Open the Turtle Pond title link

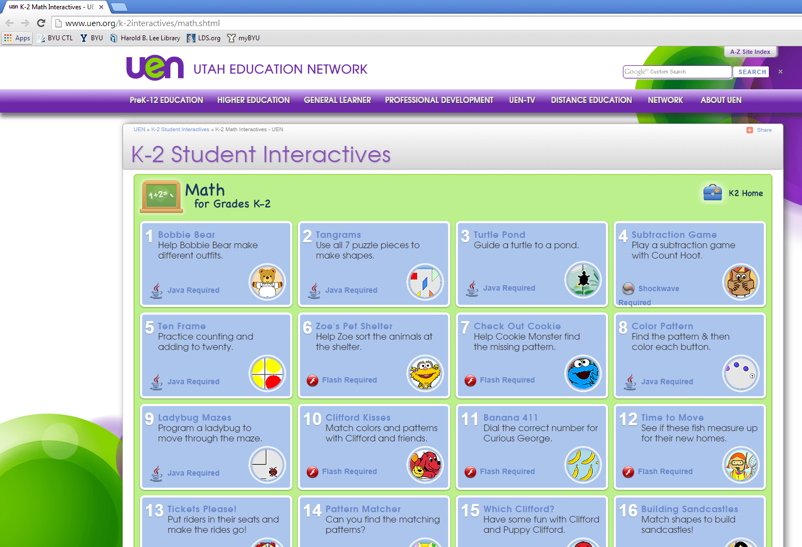pos(499,235)
